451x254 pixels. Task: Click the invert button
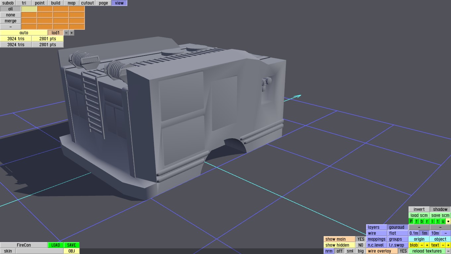(419, 209)
